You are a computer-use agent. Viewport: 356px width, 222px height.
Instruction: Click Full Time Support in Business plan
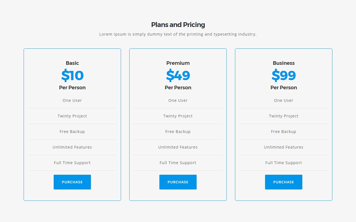tap(284, 163)
